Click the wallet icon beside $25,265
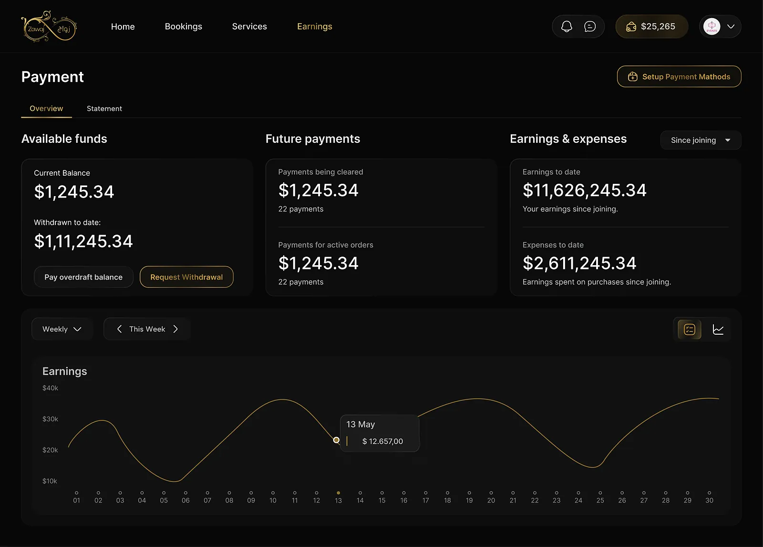763x547 pixels. pos(631,27)
